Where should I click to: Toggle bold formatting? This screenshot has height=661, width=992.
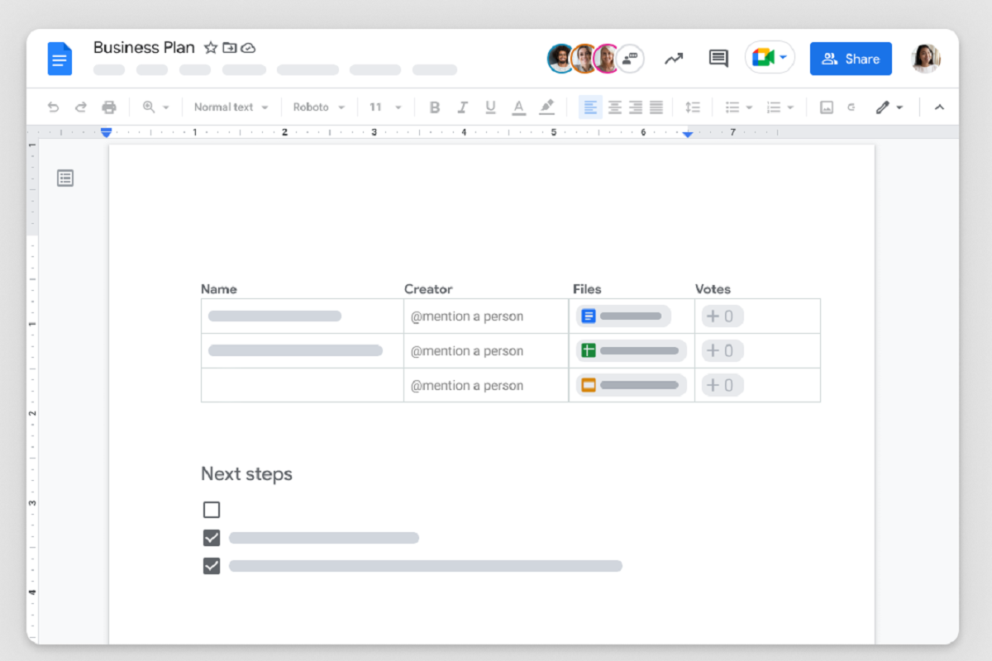[x=435, y=107]
